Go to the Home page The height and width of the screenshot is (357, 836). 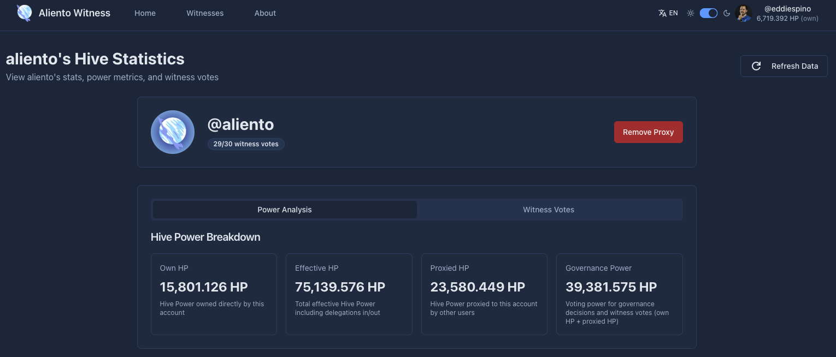click(x=145, y=13)
